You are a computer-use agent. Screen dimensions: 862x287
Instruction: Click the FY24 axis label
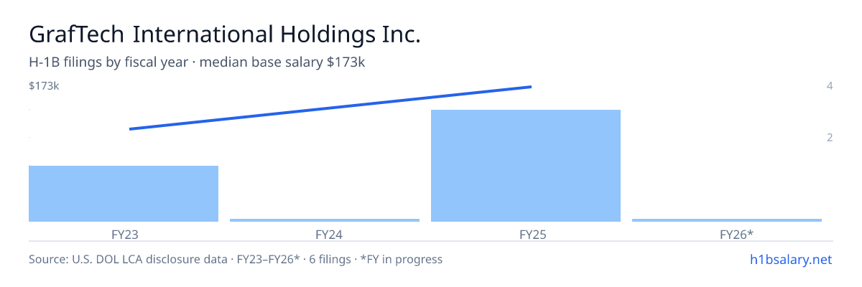(325, 235)
